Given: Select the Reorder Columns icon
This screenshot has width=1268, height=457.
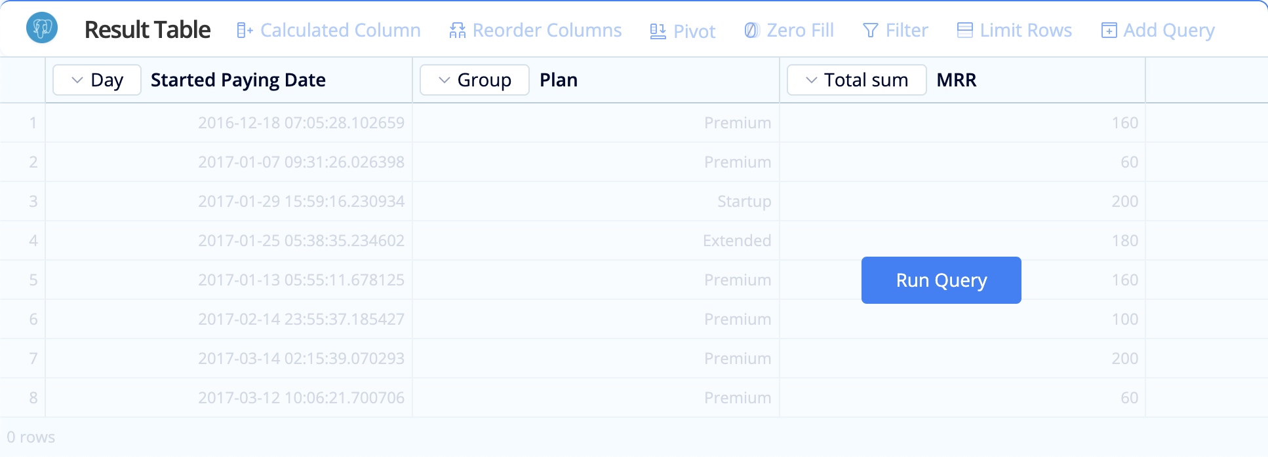Looking at the screenshot, I should click(458, 29).
